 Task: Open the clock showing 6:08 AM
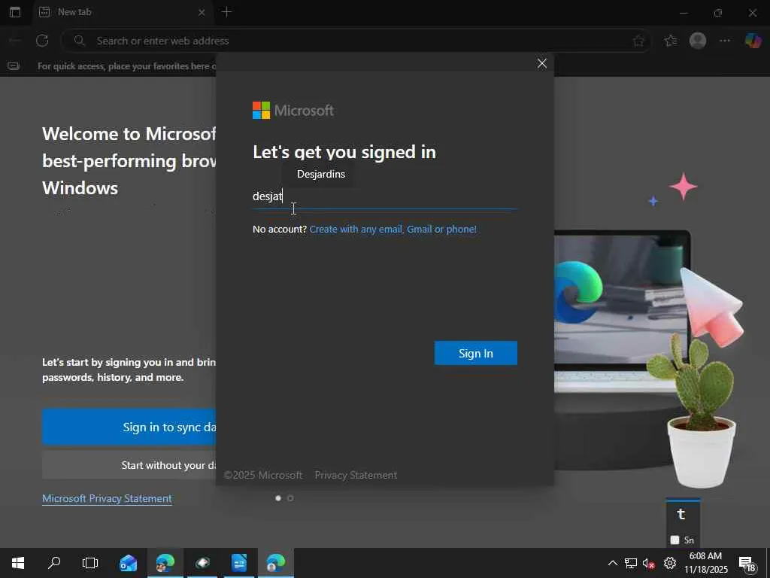[x=706, y=563]
